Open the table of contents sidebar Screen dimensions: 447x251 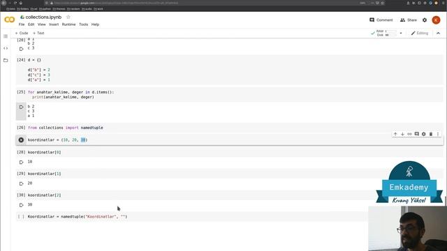(x=6, y=36)
